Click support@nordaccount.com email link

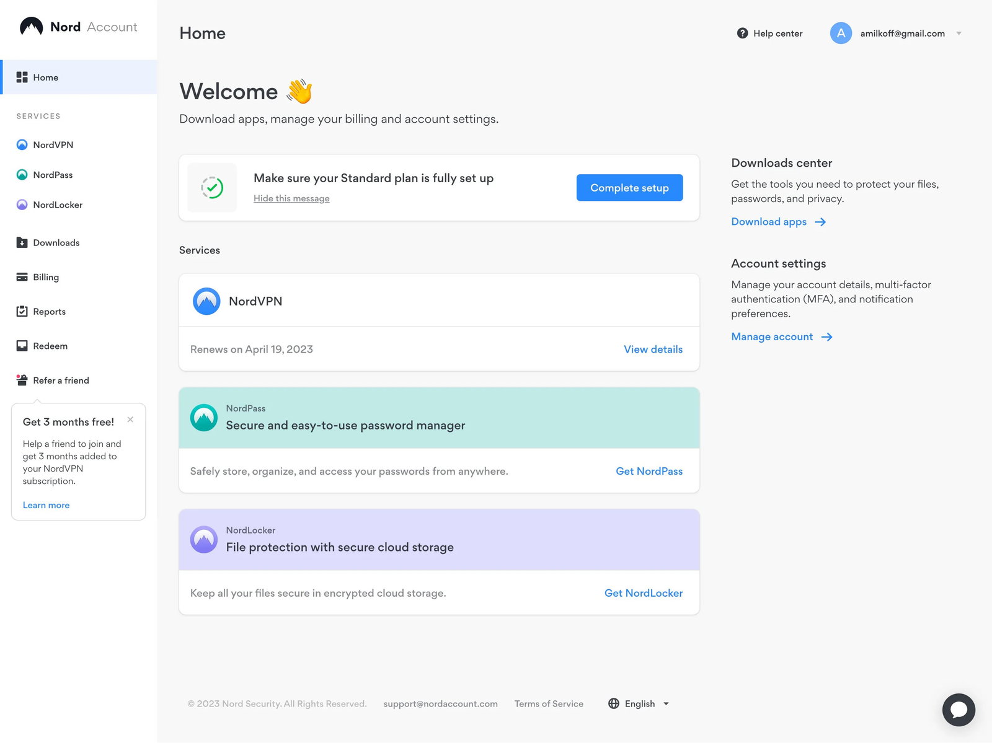(440, 703)
